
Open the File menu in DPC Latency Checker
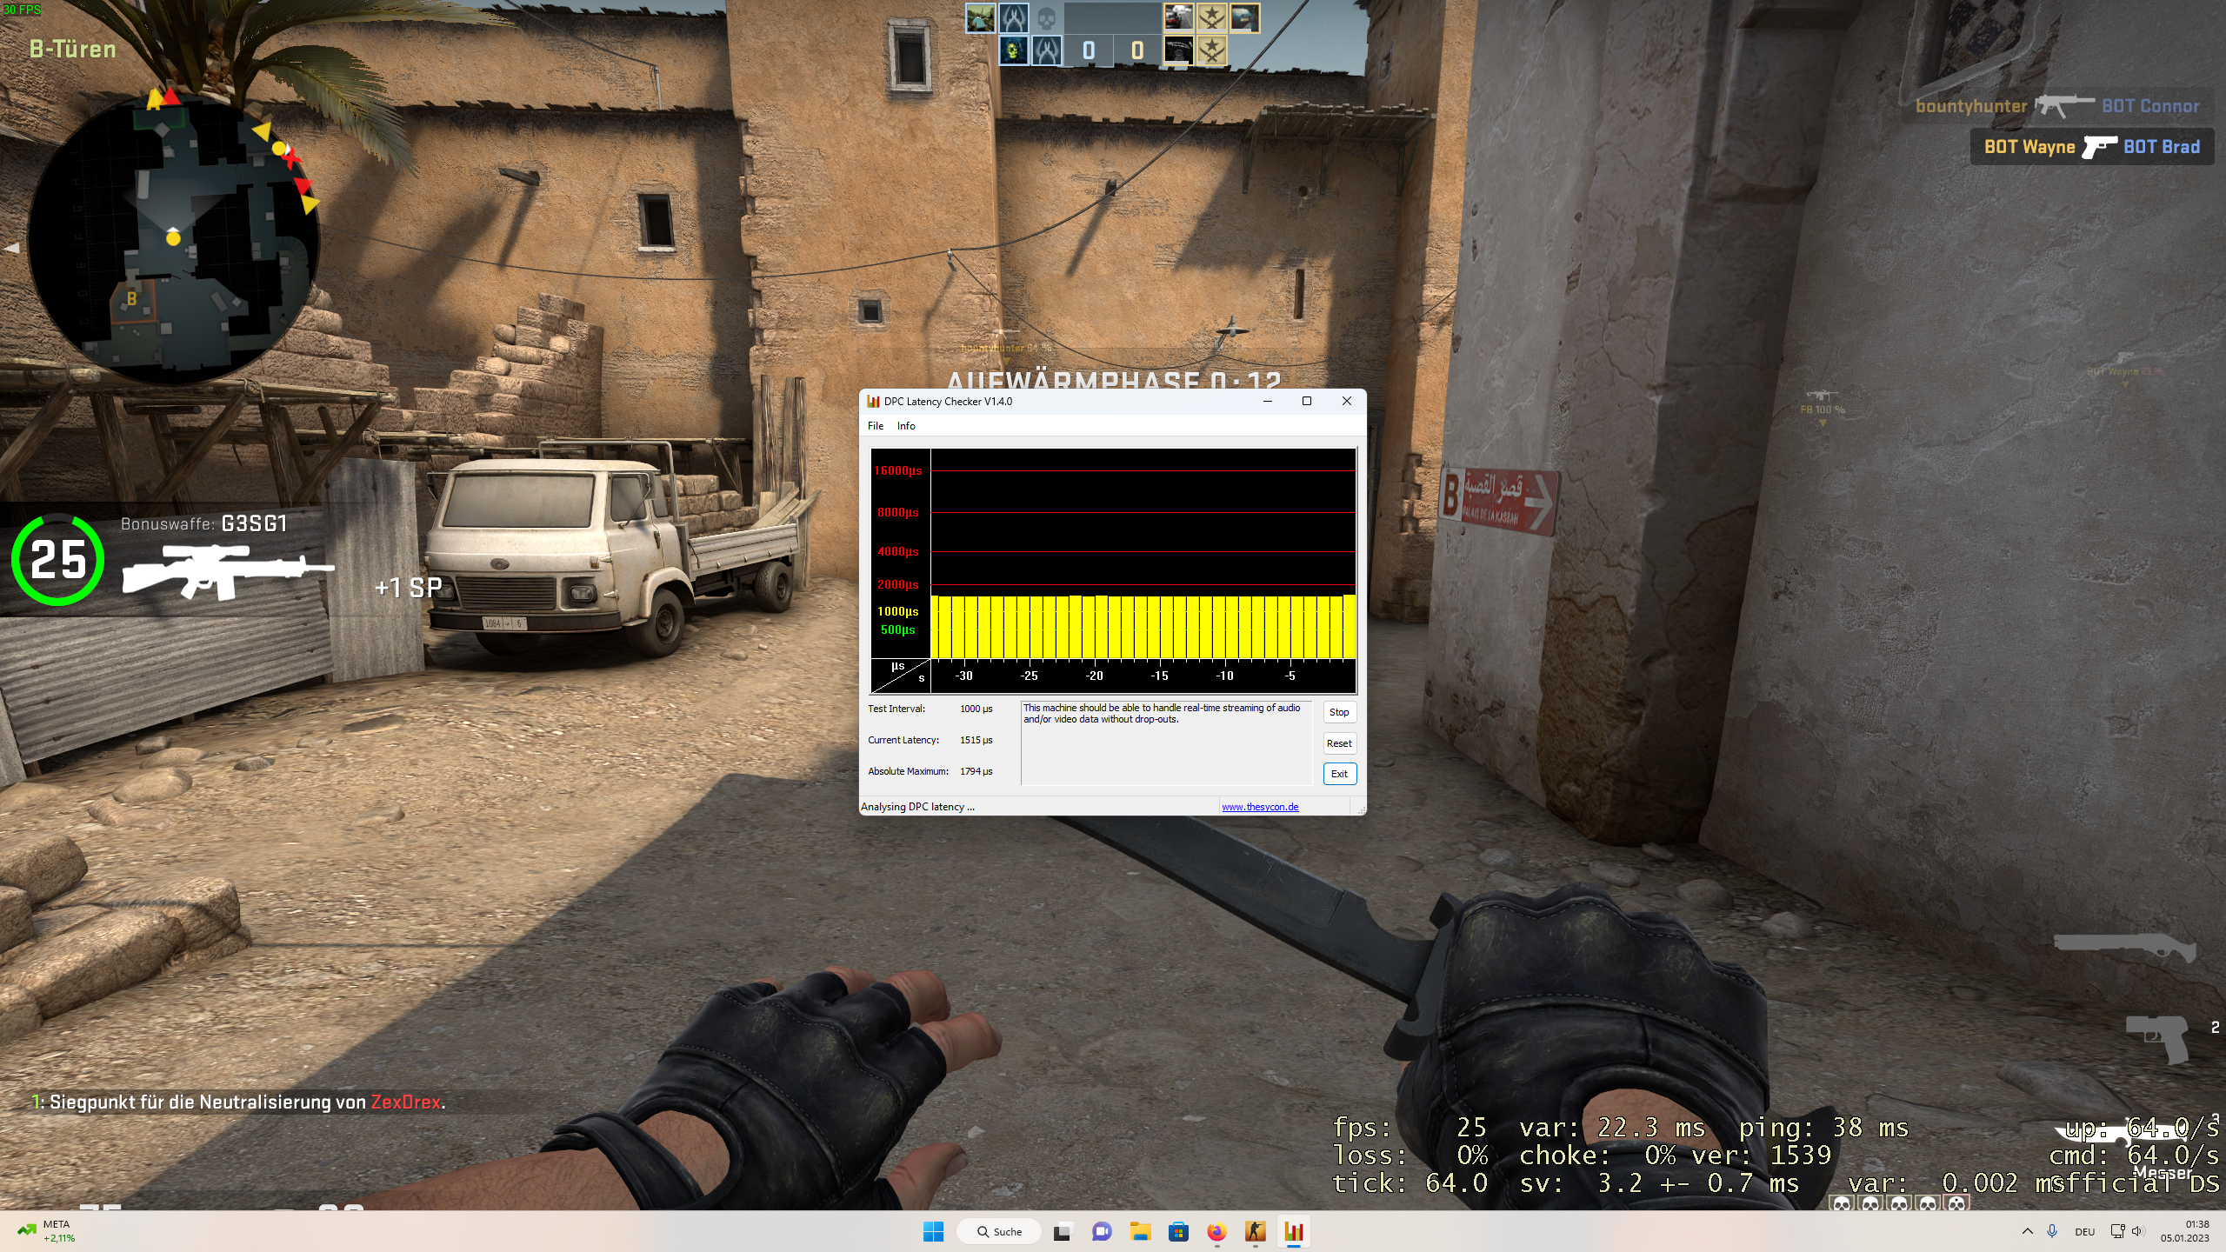[876, 426]
